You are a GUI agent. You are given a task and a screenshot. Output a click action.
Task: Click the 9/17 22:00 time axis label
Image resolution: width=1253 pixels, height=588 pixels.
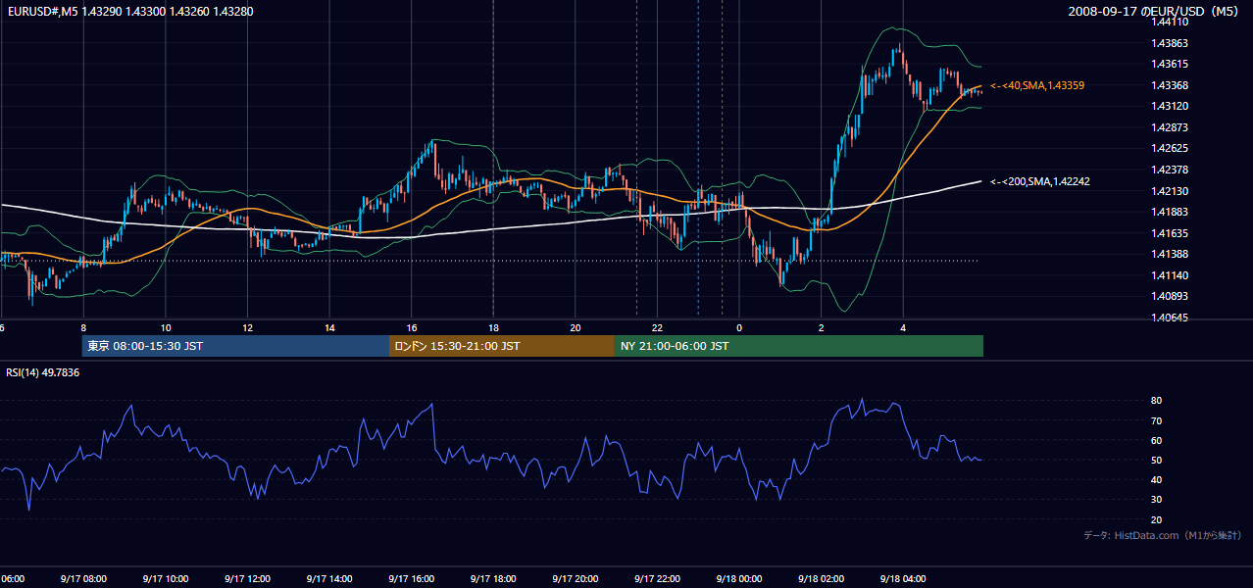click(657, 578)
